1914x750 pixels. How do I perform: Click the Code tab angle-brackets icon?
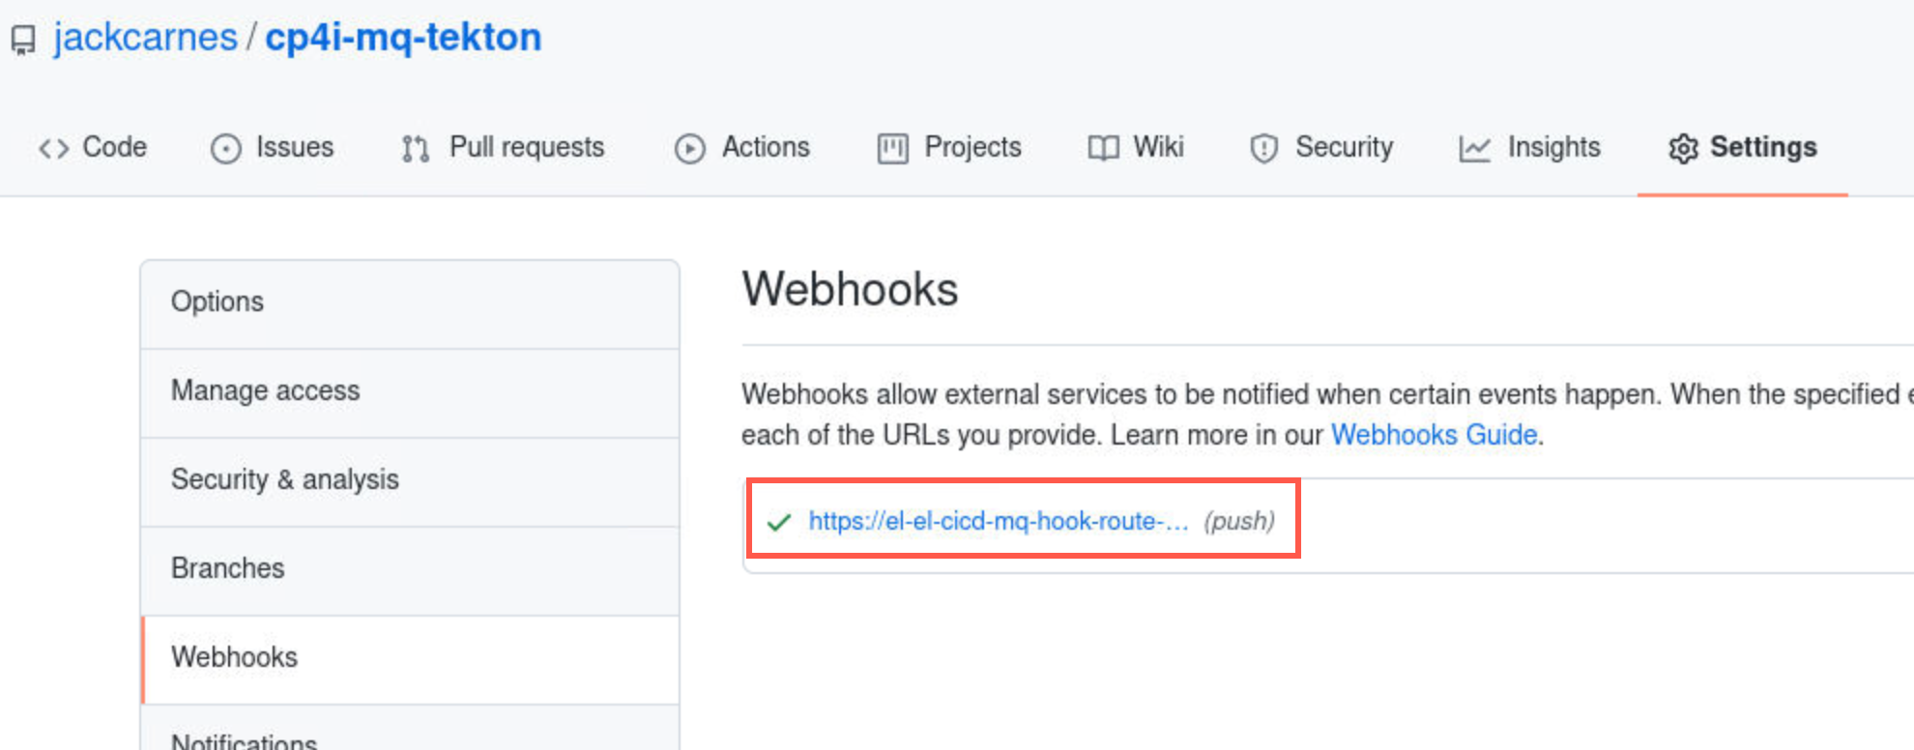pyautogui.click(x=54, y=148)
